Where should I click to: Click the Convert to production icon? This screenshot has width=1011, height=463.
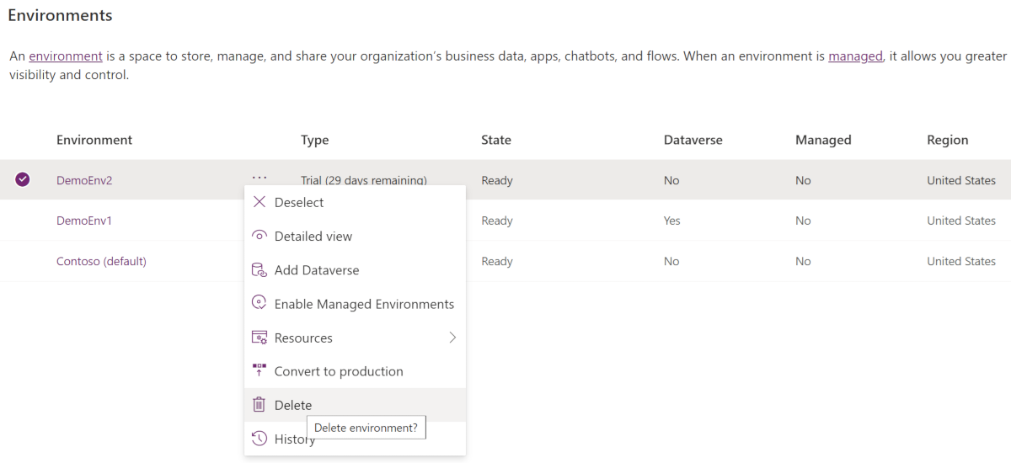pyautogui.click(x=259, y=371)
